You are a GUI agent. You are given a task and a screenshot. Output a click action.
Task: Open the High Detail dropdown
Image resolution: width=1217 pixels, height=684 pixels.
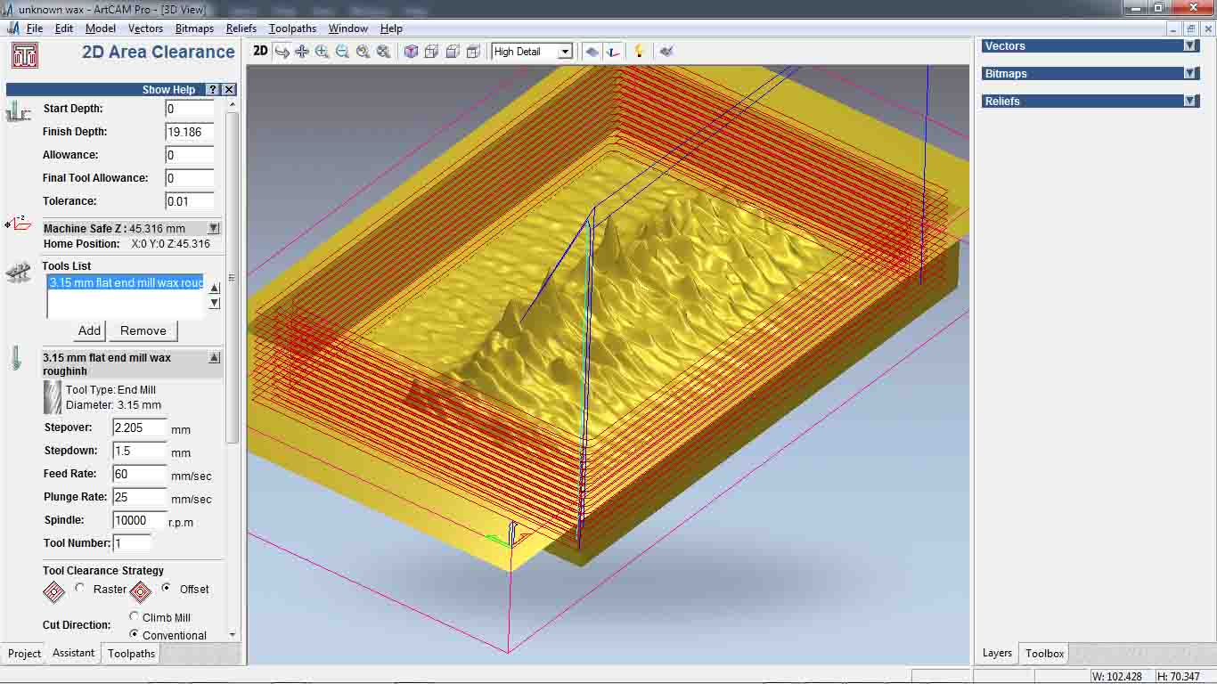564,52
